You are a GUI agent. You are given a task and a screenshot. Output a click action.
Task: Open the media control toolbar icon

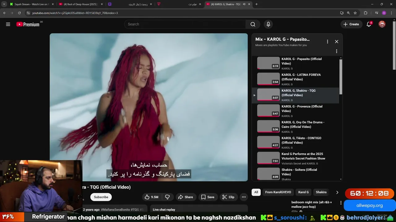[x=377, y=13]
